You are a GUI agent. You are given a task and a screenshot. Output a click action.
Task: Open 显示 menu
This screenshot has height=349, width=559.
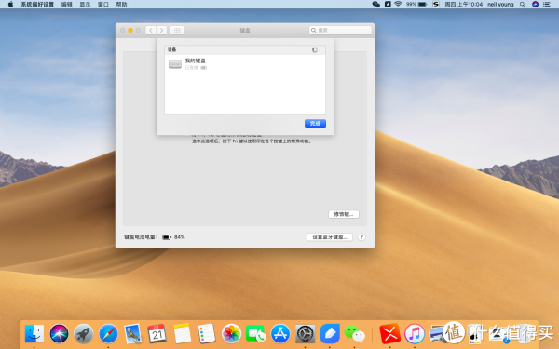pos(85,5)
